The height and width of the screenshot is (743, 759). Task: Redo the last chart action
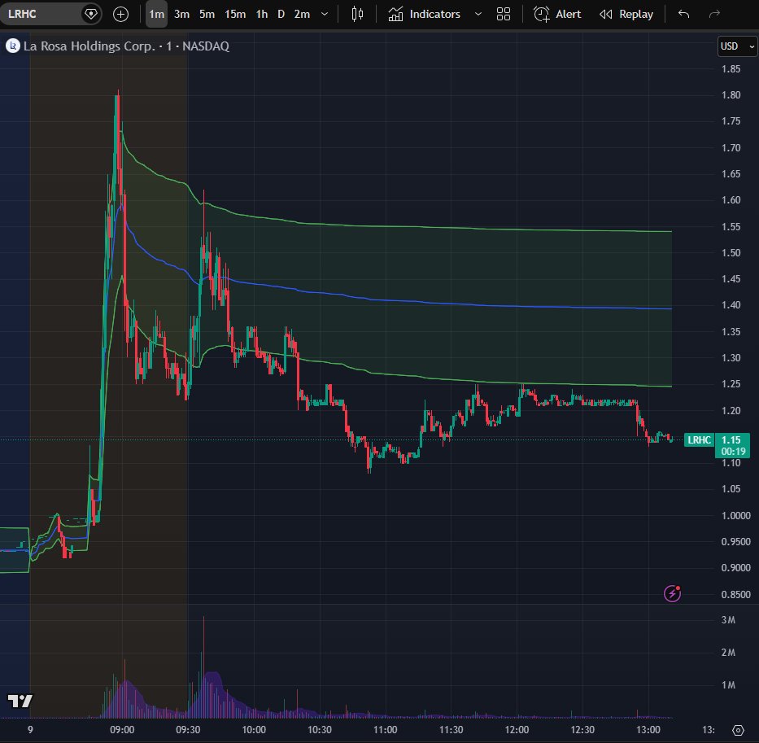pyautogui.click(x=714, y=14)
